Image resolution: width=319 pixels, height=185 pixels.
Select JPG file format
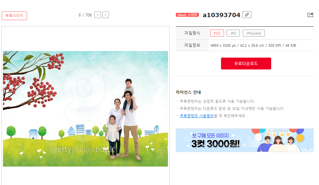[233, 33]
